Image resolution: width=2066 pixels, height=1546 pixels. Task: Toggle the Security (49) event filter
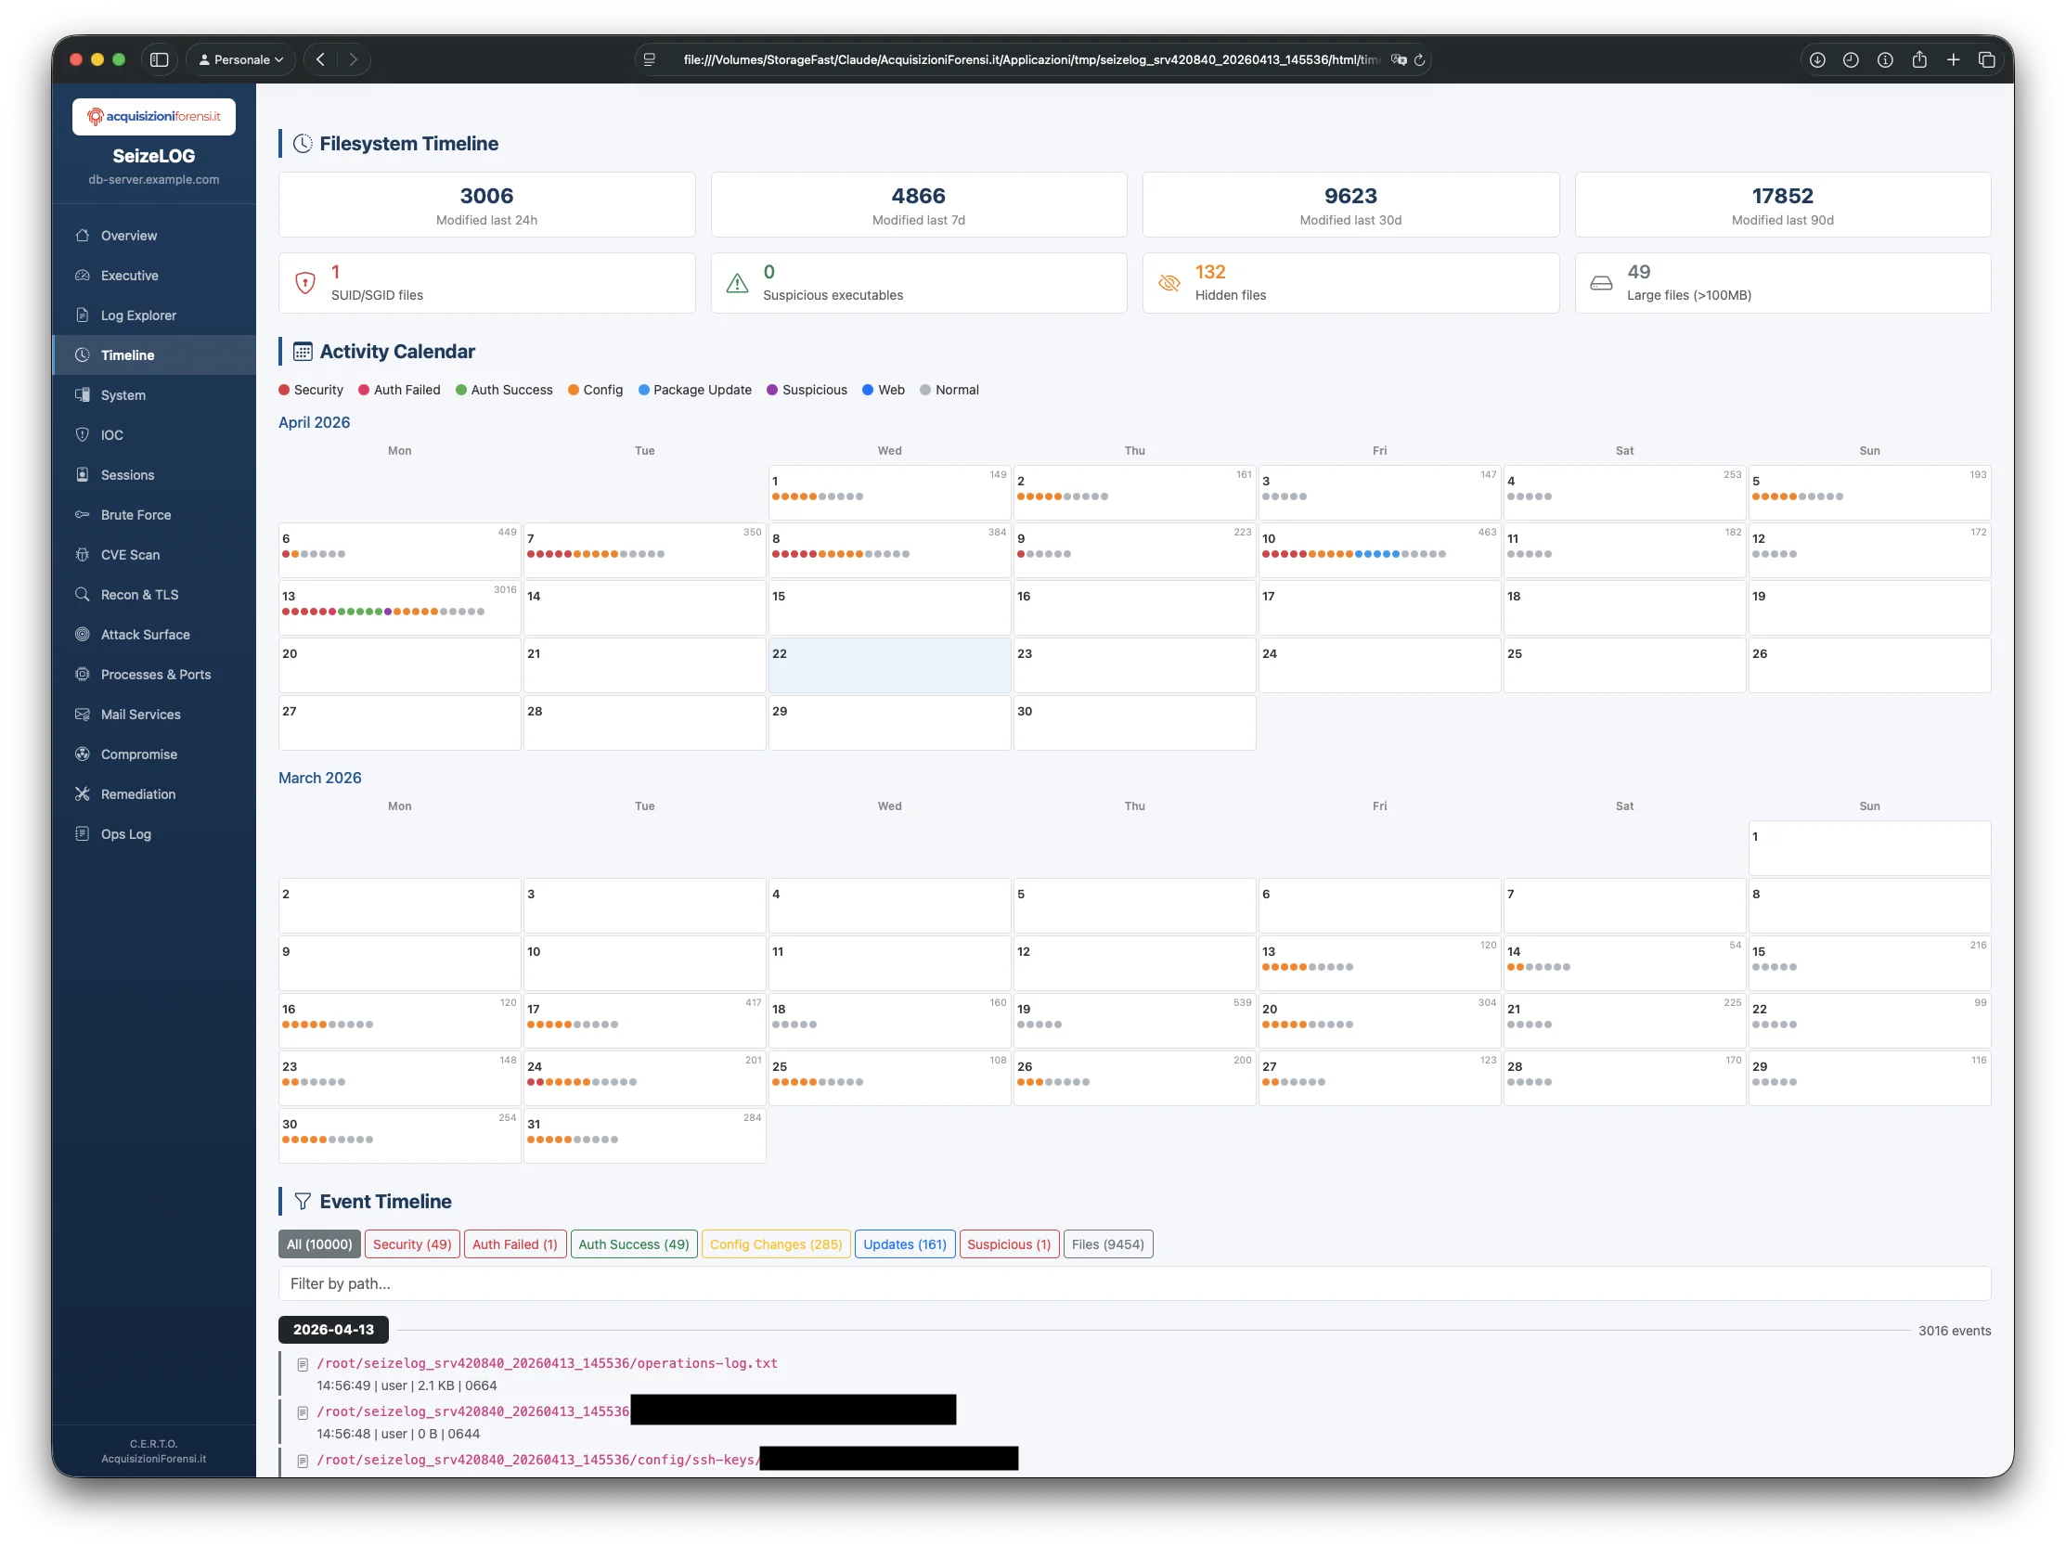click(412, 1243)
